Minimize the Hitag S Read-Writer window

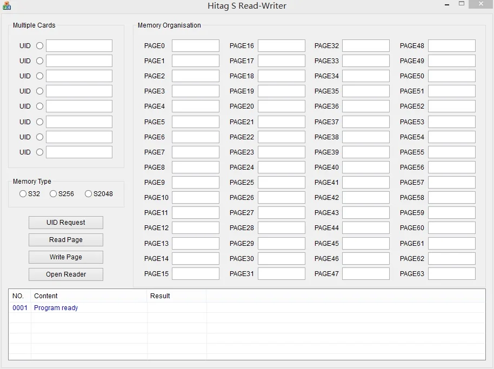tap(447, 5)
